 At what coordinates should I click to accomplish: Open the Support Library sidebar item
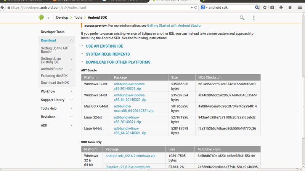(x=53, y=100)
